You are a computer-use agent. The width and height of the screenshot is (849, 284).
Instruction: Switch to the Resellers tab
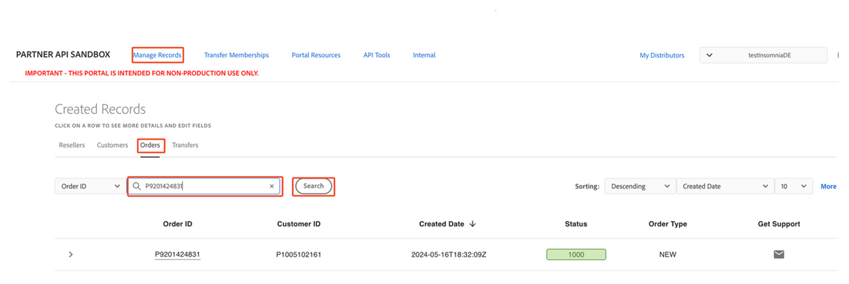[x=72, y=145]
